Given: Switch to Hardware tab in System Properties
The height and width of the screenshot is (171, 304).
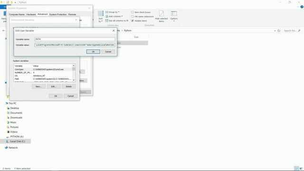Looking at the screenshot, I should coord(31,15).
